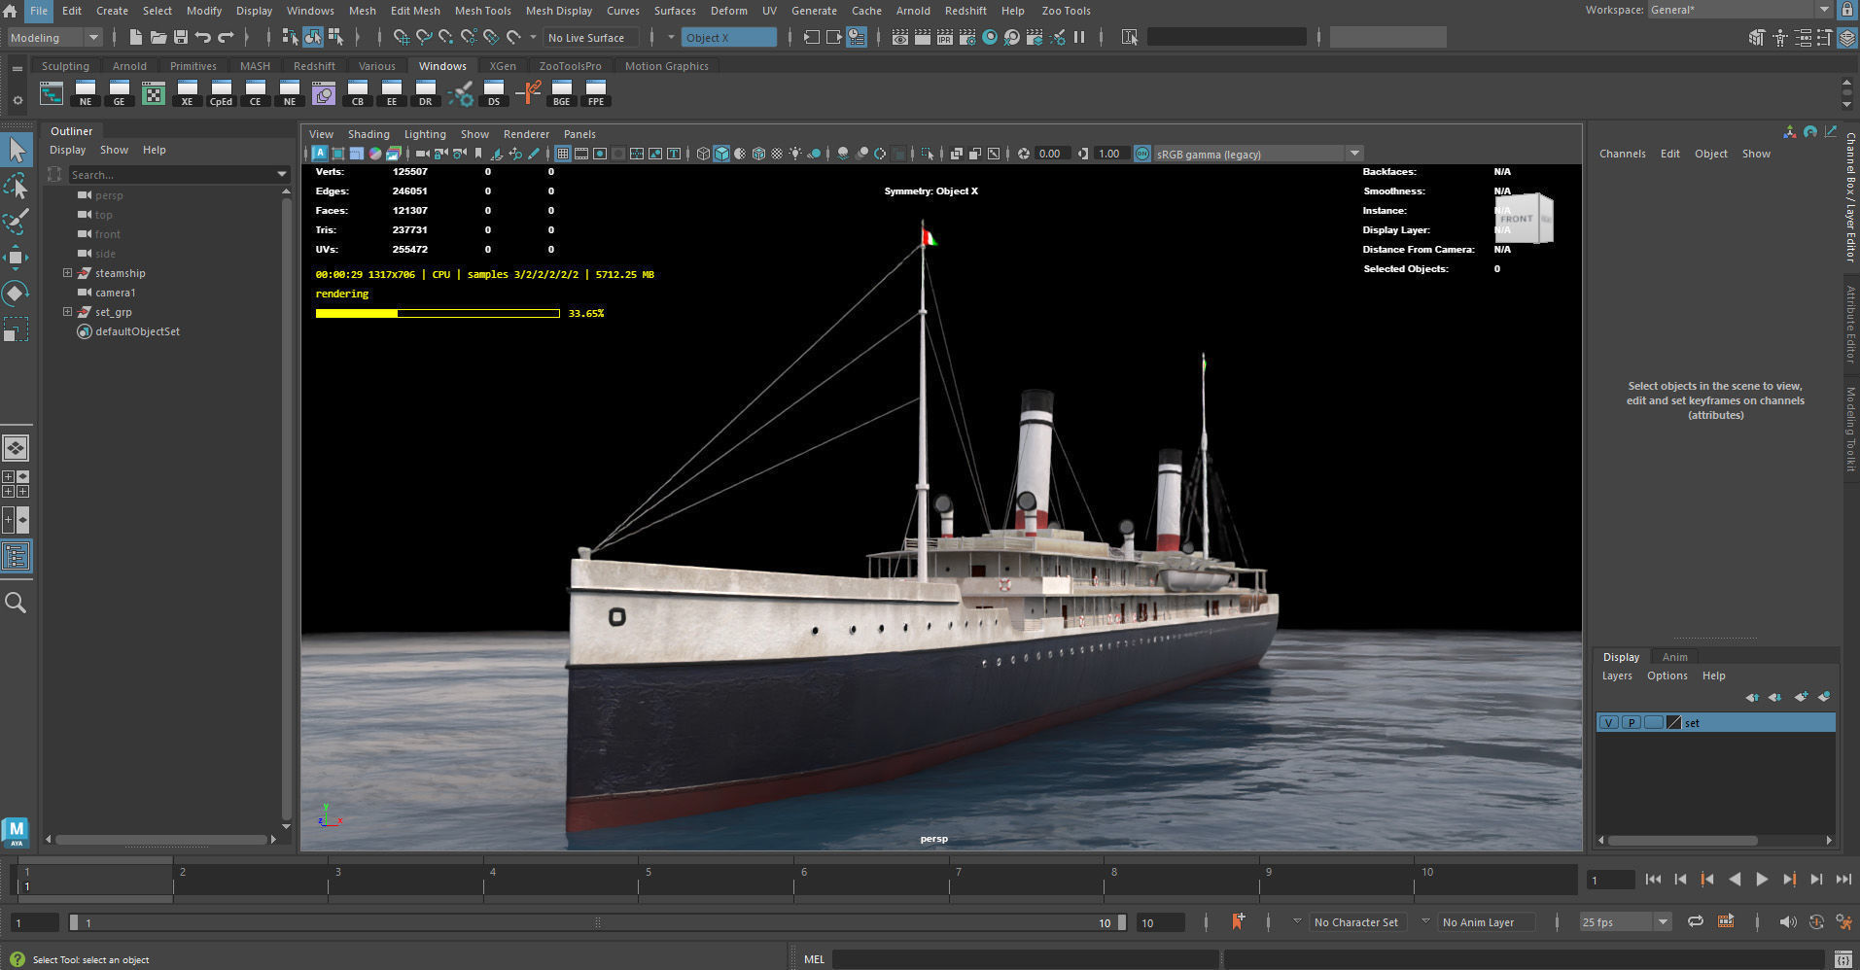Click Go to Start of Playback Range
This screenshot has height=970, width=1860.
[1653, 879]
